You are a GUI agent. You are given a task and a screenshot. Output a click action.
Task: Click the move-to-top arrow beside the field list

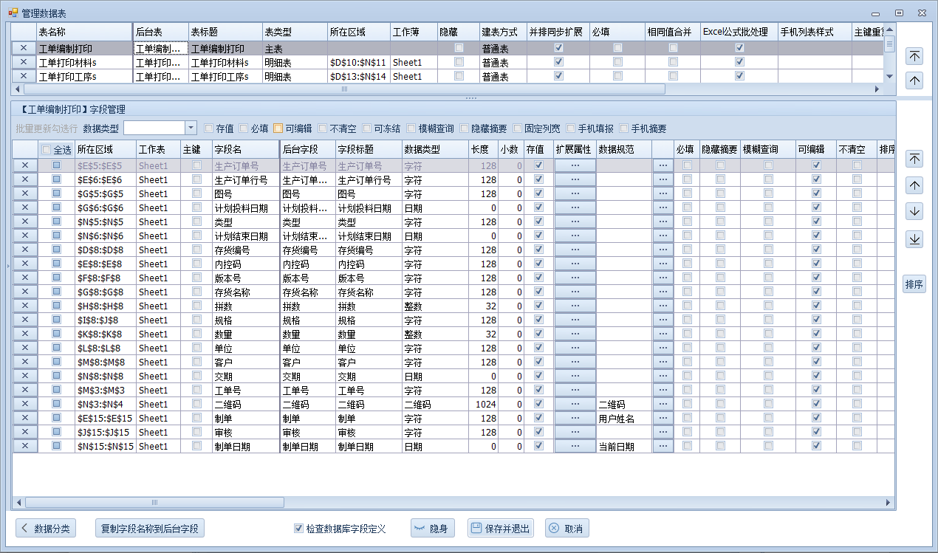pyautogui.click(x=914, y=159)
